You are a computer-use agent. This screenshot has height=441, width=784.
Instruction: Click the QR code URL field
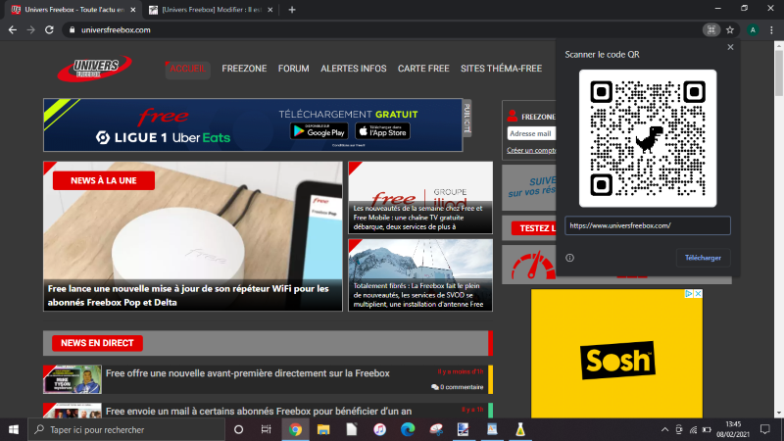pyautogui.click(x=648, y=225)
